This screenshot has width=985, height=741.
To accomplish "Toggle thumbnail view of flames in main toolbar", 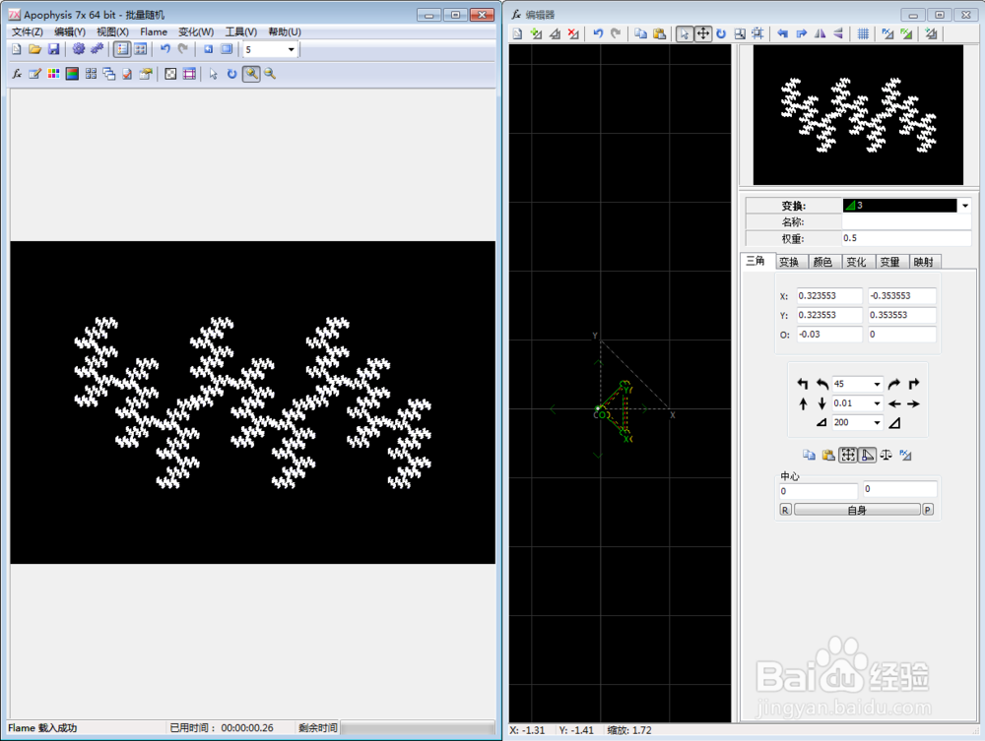I will [140, 49].
